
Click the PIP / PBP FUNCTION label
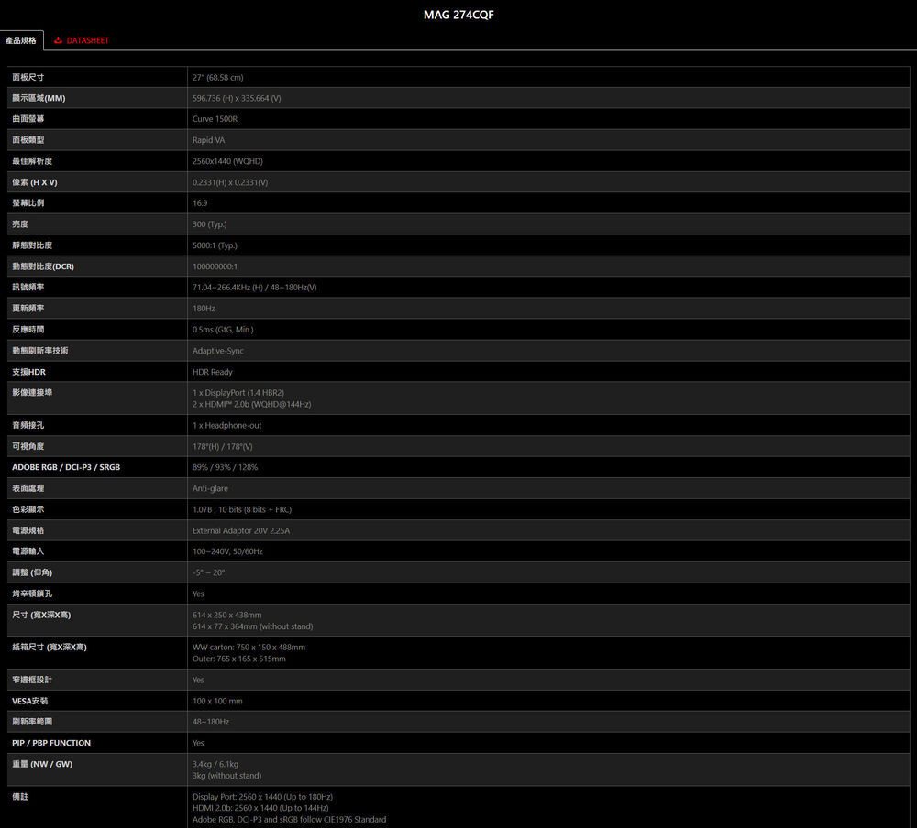[51, 743]
